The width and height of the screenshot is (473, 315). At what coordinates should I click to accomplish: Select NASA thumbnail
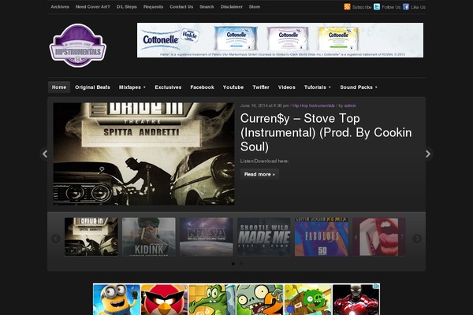tap(207, 237)
